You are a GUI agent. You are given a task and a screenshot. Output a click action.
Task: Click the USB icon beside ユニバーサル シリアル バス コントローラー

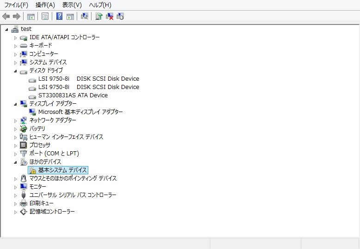coord(24,195)
